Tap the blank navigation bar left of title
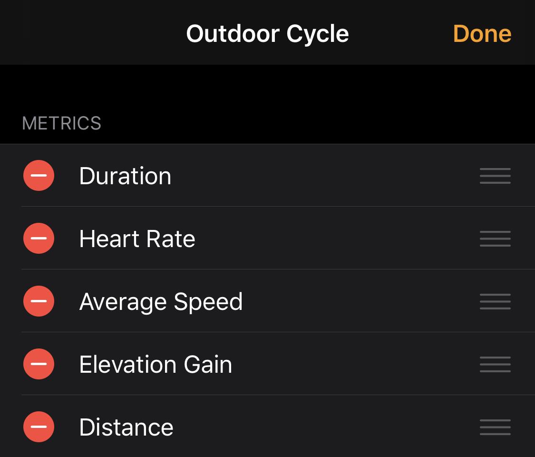 86,33
